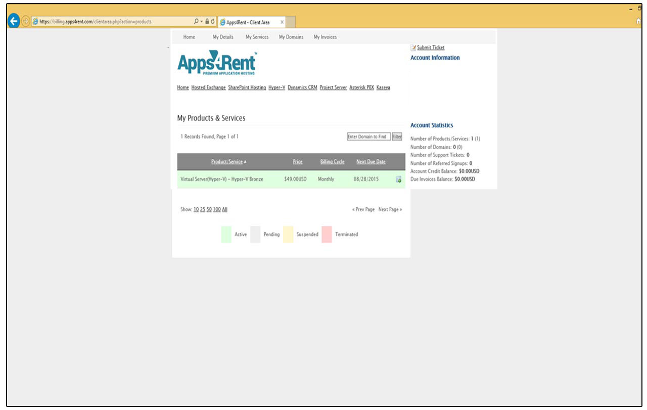This screenshot has height=410, width=647.
Task: Open My Domains menu item
Action: click(x=291, y=37)
